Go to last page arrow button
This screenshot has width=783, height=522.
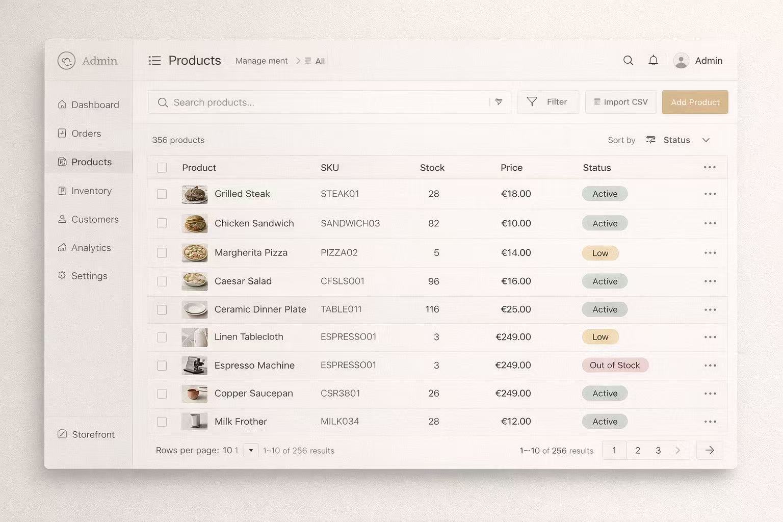[709, 450]
